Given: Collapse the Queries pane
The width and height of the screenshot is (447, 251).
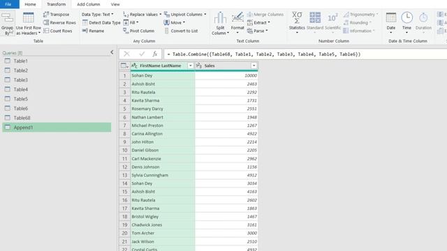Looking at the screenshot, I should pyautogui.click(x=112, y=52).
